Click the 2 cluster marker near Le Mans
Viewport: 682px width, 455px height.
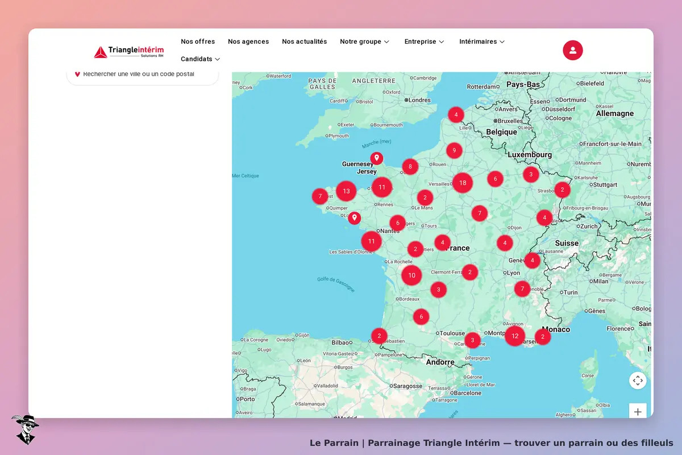point(425,197)
